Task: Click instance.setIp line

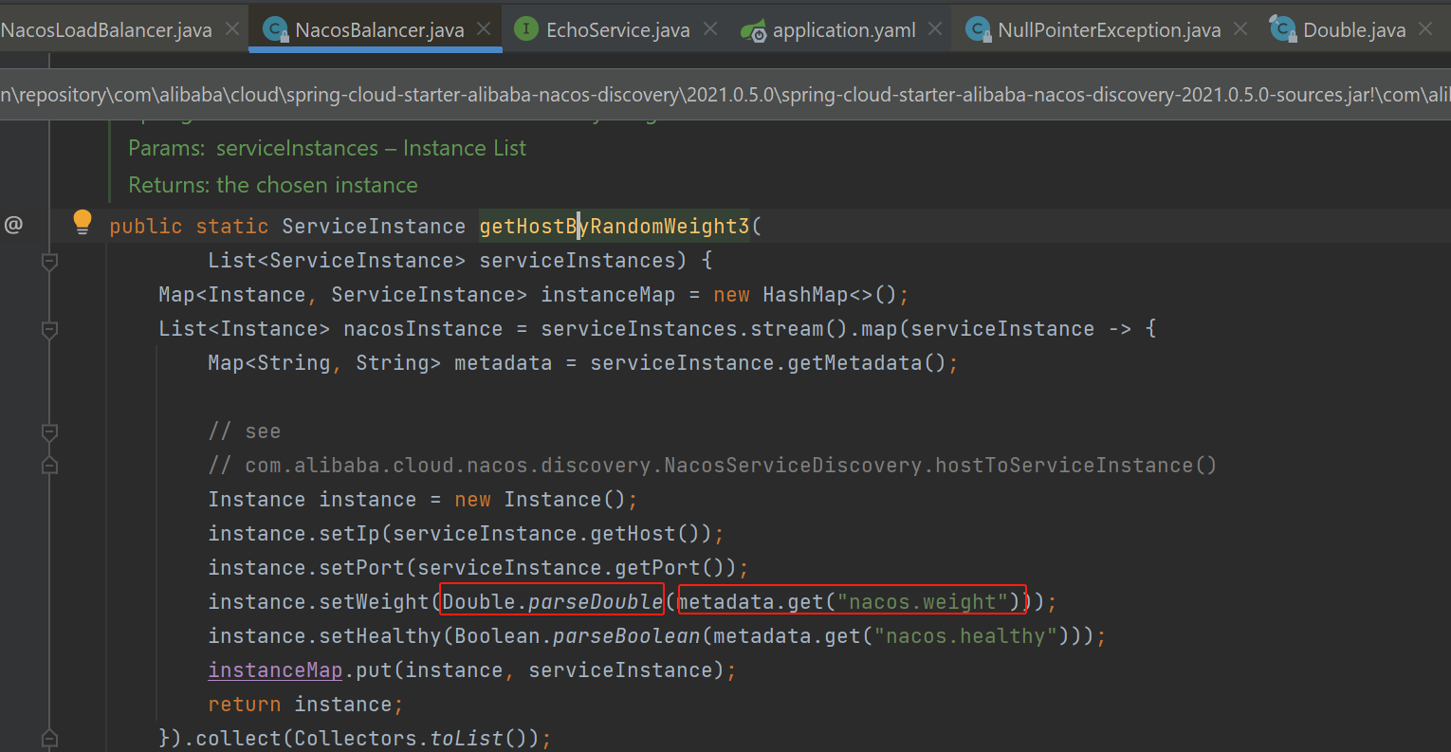Action: [466, 533]
